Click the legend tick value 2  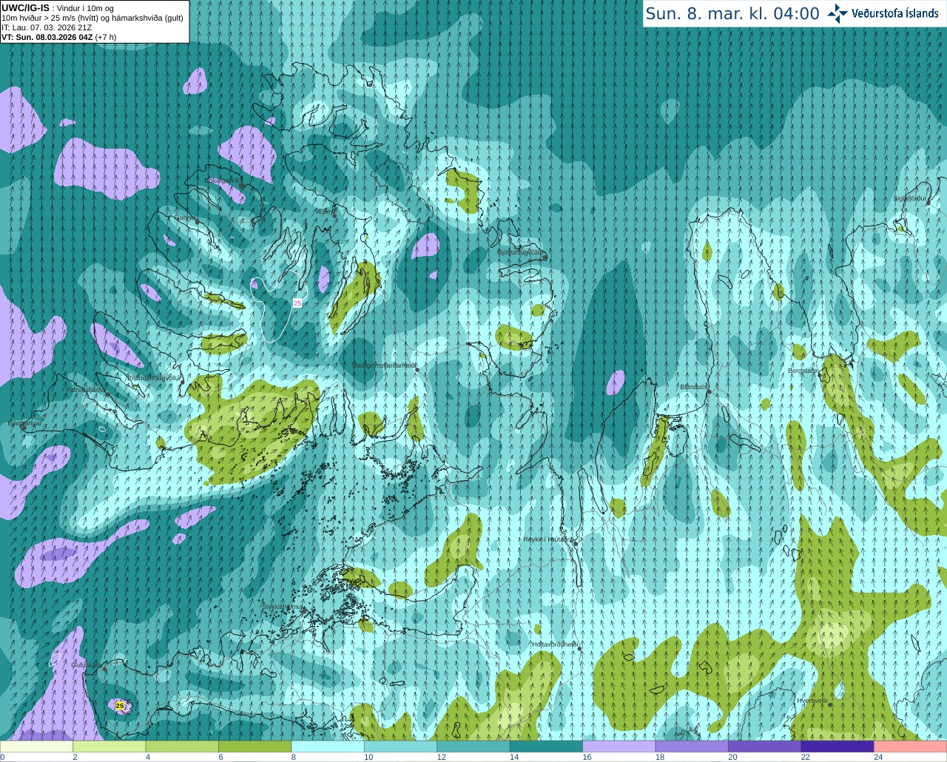tap(75, 757)
